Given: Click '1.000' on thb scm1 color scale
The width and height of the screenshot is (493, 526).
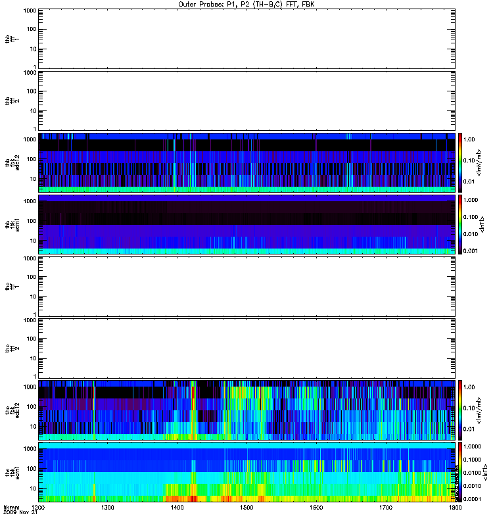Looking at the screenshot, I should coord(471,200).
